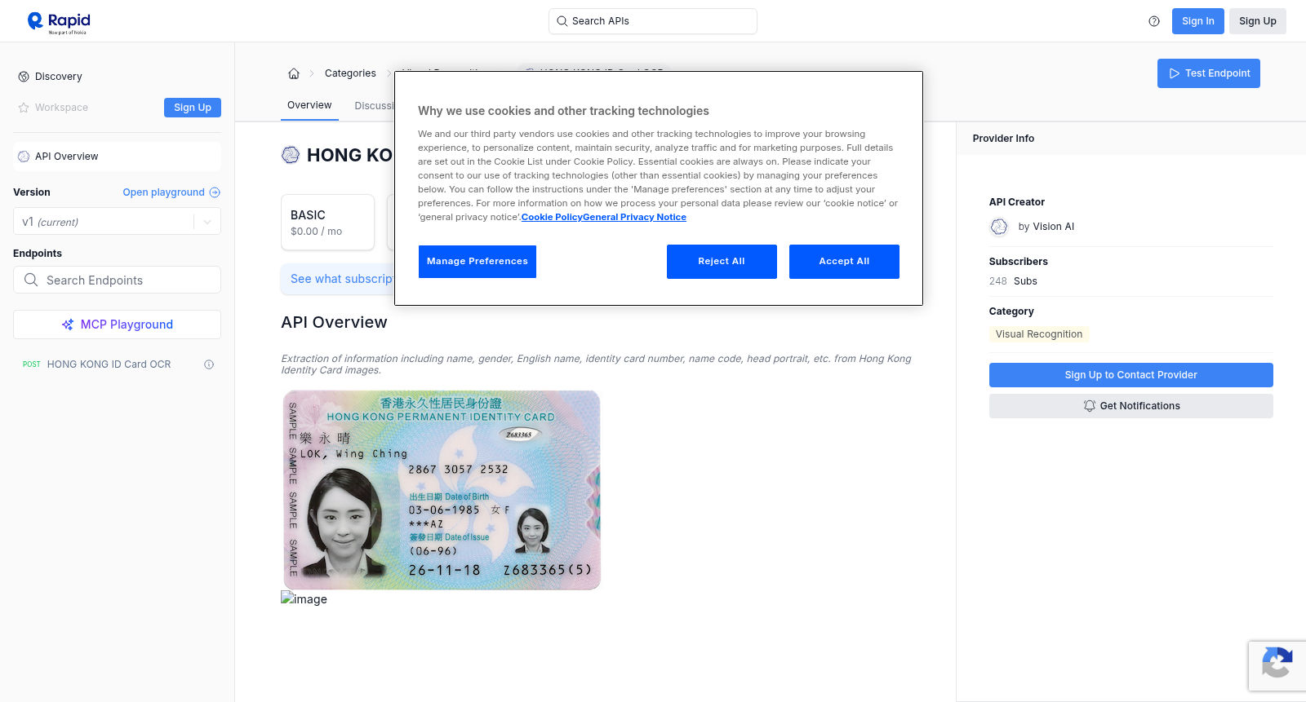Click the API Overview sidebar icon
This screenshot has width=1306, height=702.
click(24, 157)
